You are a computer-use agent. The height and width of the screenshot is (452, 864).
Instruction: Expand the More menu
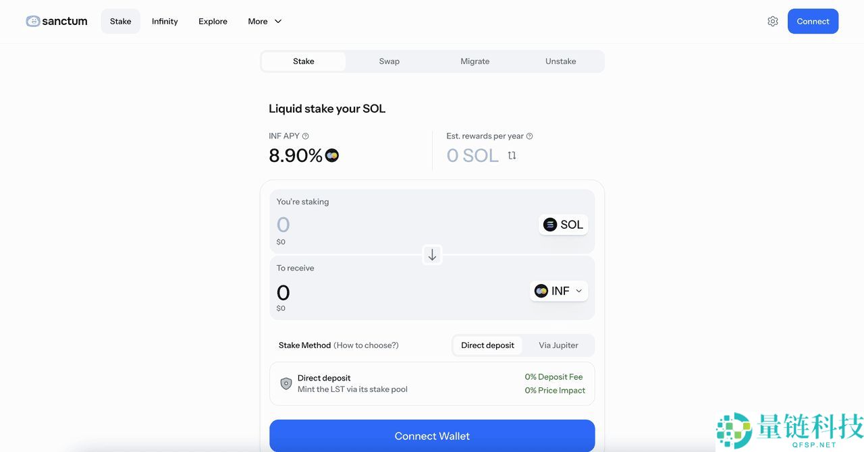265,22
